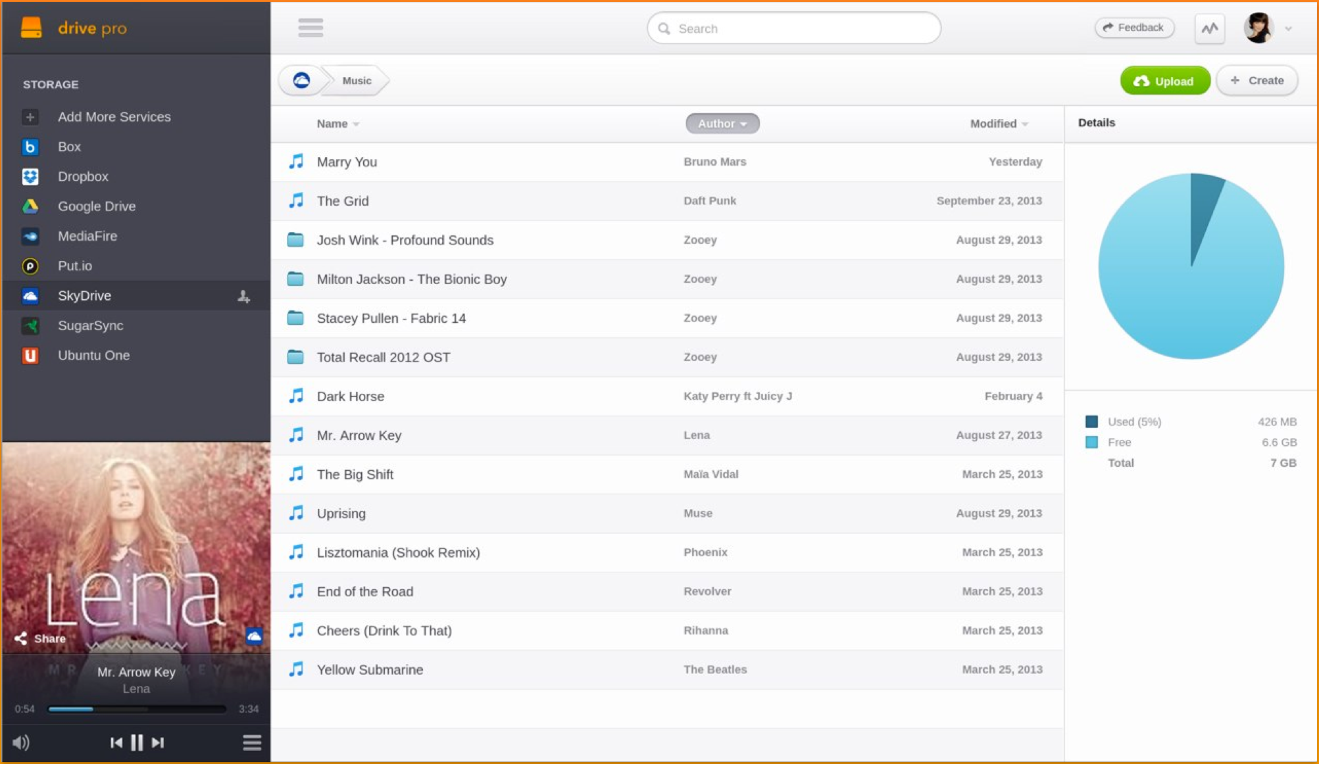The height and width of the screenshot is (764, 1319).
Task: Open the player playlist menu icon
Action: coord(252,742)
